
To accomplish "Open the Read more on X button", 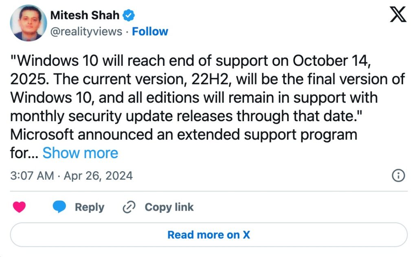I will (209, 235).
